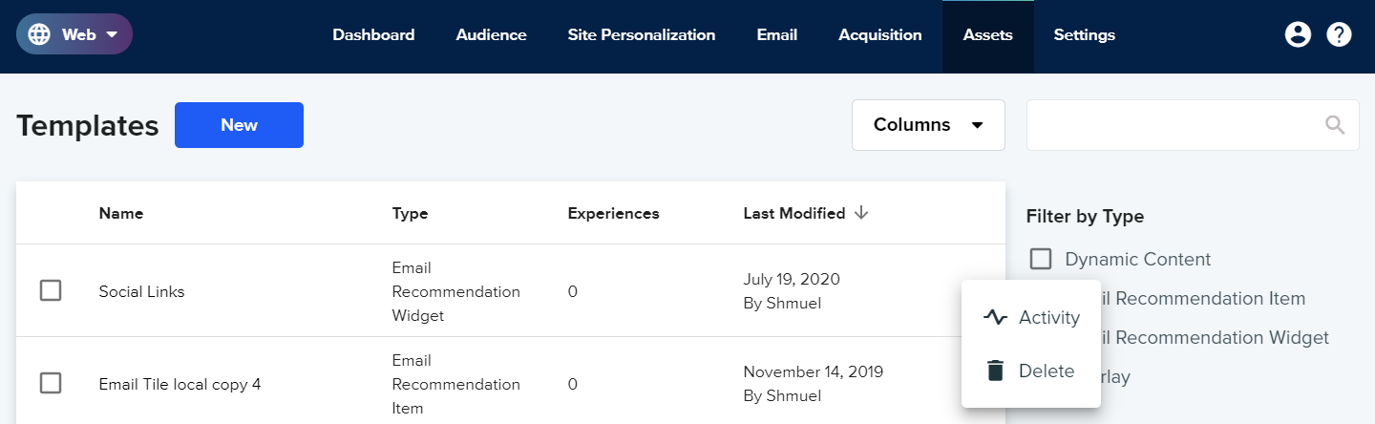Go to the Audience tab
The height and width of the screenshot is (424, 1375).
[491, 35]
